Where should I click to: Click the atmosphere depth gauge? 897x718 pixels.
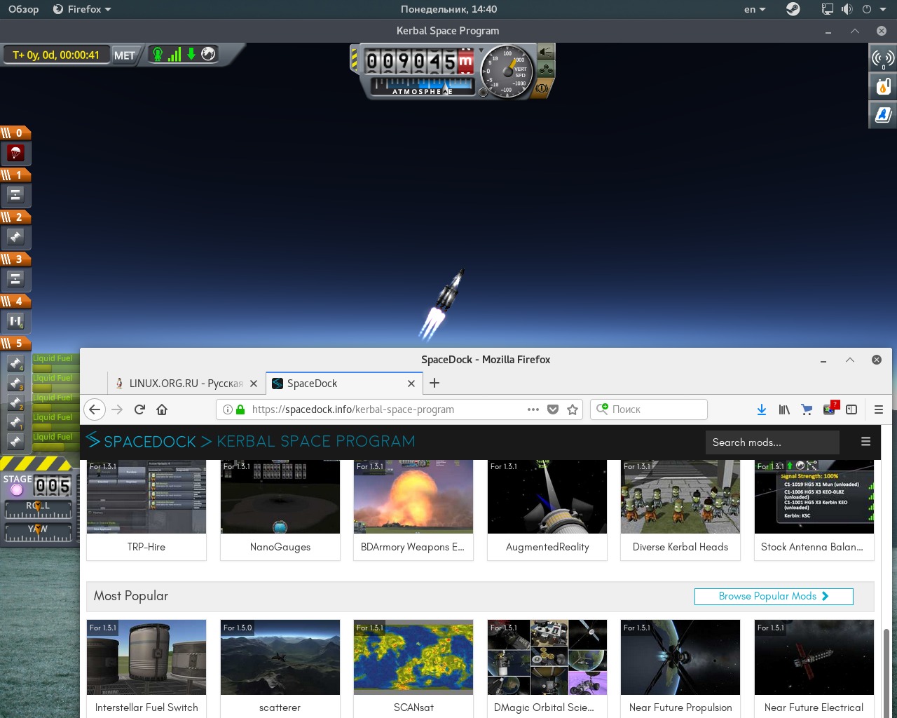(422, 87)
